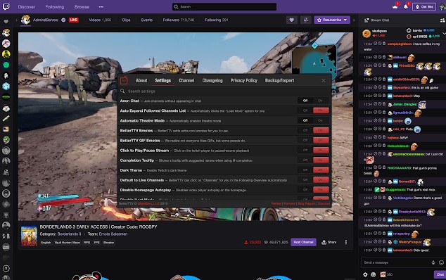Click the Host Channel button
This screenshot has width=446, height=280.
[x=303, y=242]
